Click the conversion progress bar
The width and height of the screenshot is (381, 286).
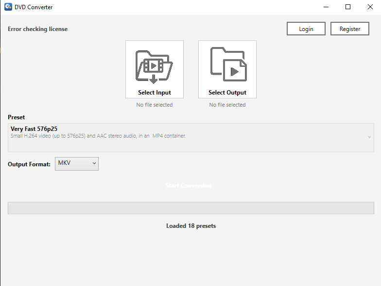190,208
